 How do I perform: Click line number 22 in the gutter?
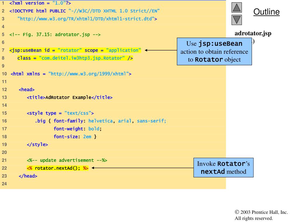(x=4, y=168)
